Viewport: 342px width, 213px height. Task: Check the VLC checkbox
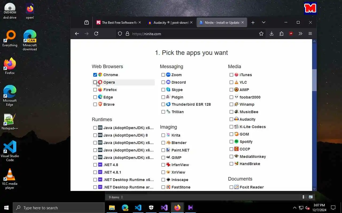pyautogui.click(x=231, y=82)
